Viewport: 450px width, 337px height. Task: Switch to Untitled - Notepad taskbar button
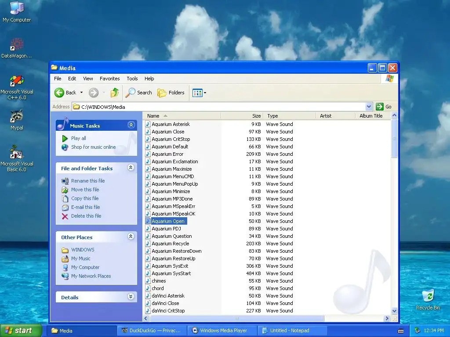[x=292, y=331]
